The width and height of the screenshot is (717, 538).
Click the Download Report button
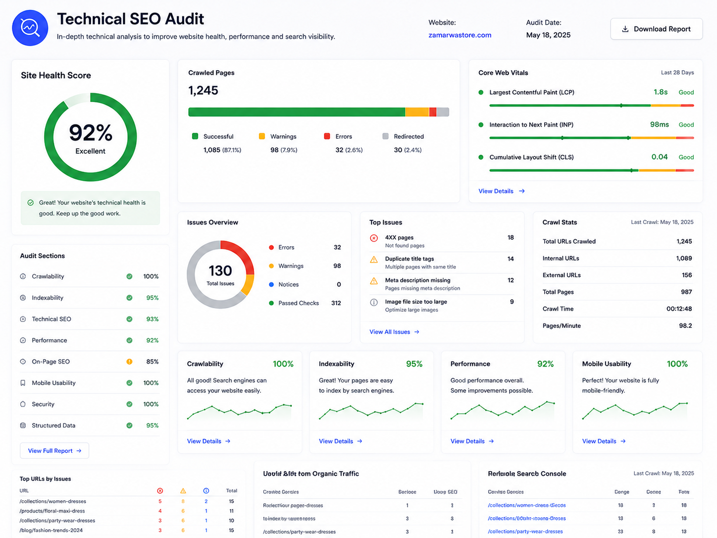coord(657,29)
